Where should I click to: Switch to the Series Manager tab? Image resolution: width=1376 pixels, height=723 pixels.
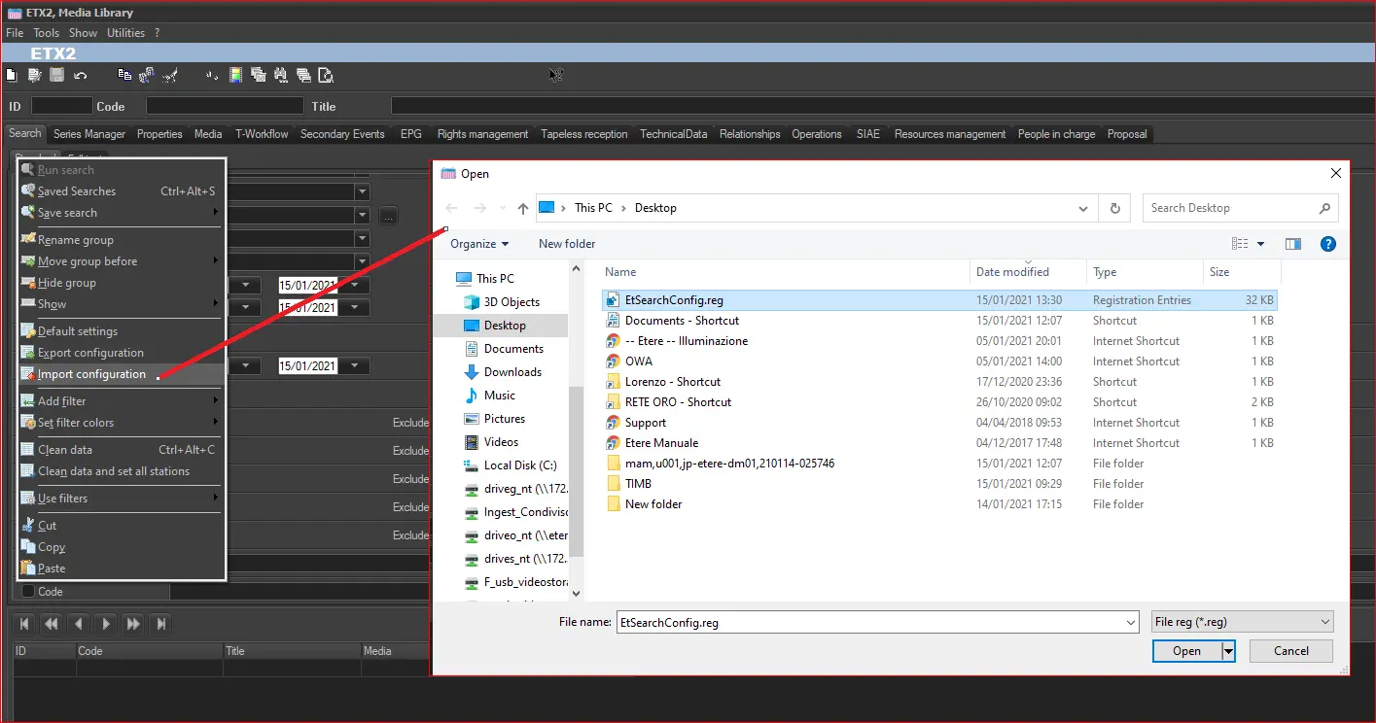(89, 134)
